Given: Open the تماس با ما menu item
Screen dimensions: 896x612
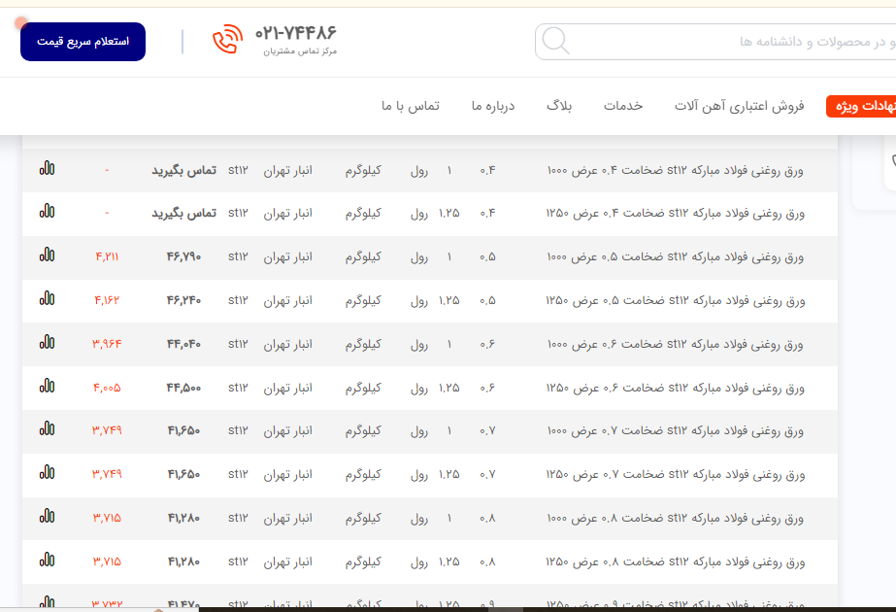Looking at the screenshot, I should (x=411, y=106).
